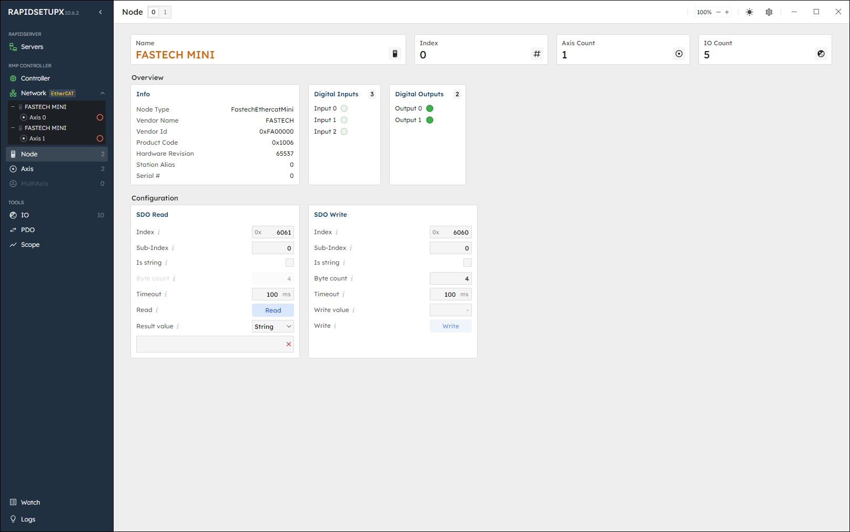The width and height of the screenshot is (850, 532).
Task: Click the SDO Read Index field
Action: point(273,232)
